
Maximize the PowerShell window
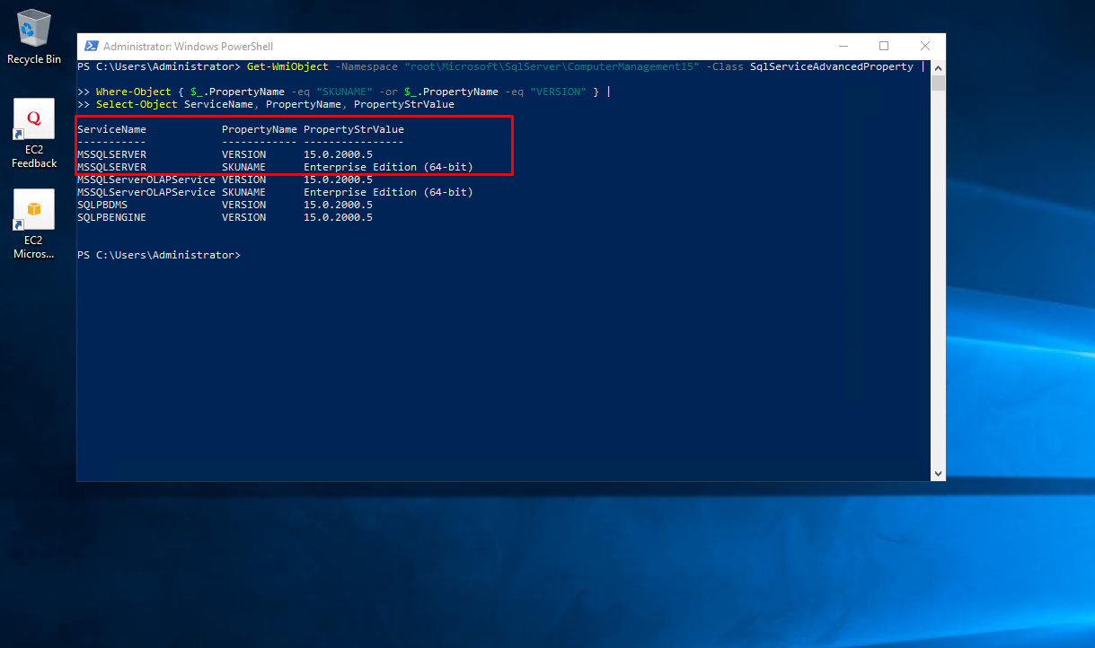click(884, 46)
